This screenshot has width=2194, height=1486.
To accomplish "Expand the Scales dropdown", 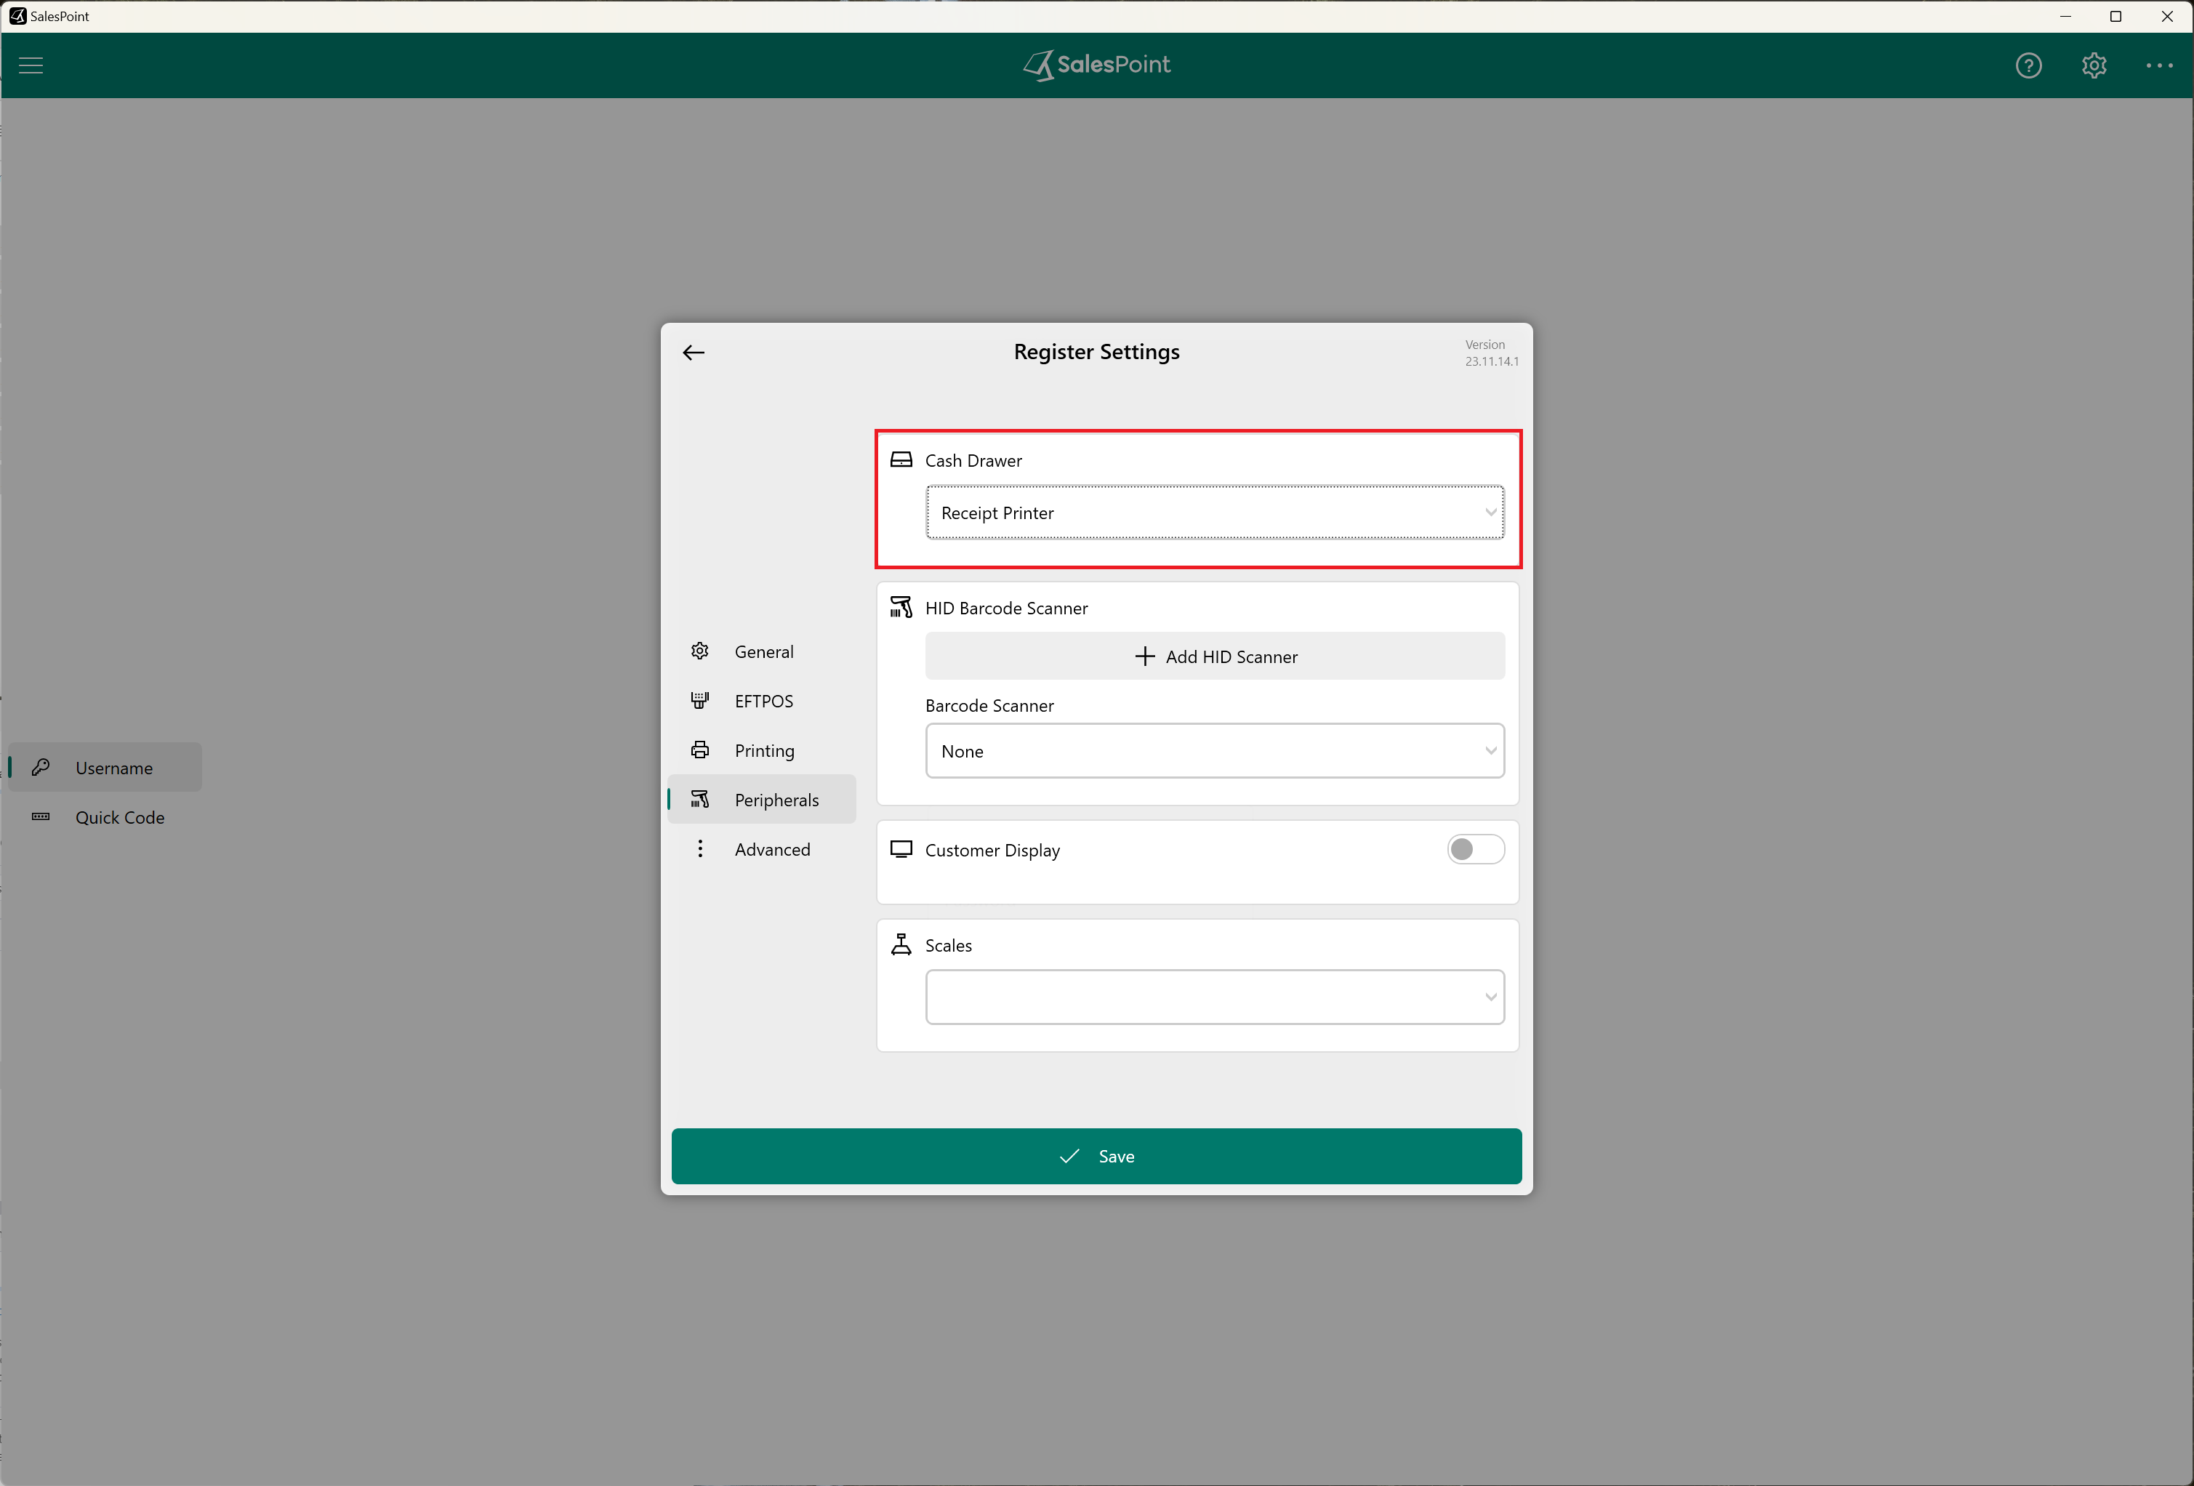I will pyautogui.click(x=1214, y=997).
